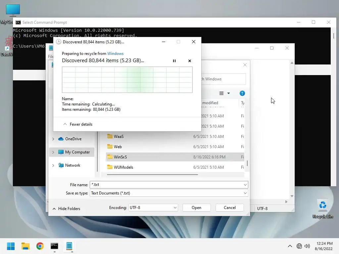Screen dimensions: 339x254
Task: Click the horizontal scrollbar in file list
Action: (x=152, y=175)
